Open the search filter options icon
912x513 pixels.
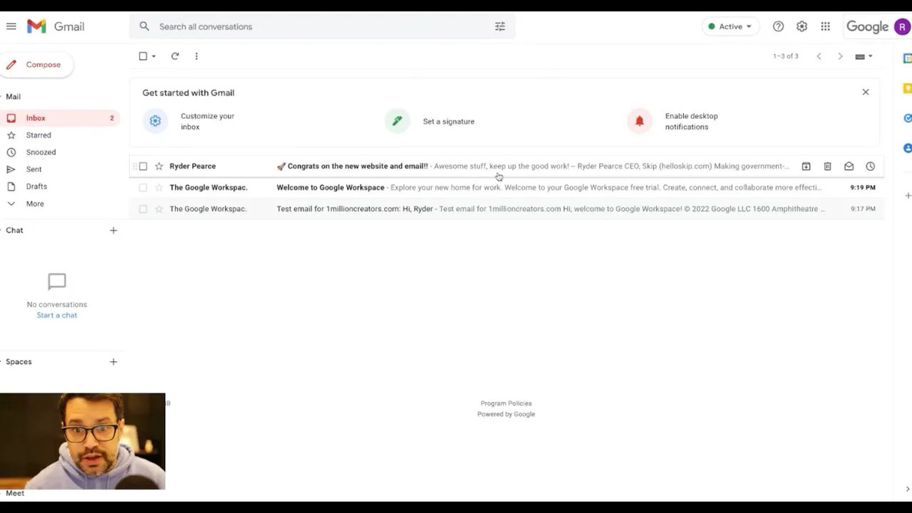(x=500, y=26)
